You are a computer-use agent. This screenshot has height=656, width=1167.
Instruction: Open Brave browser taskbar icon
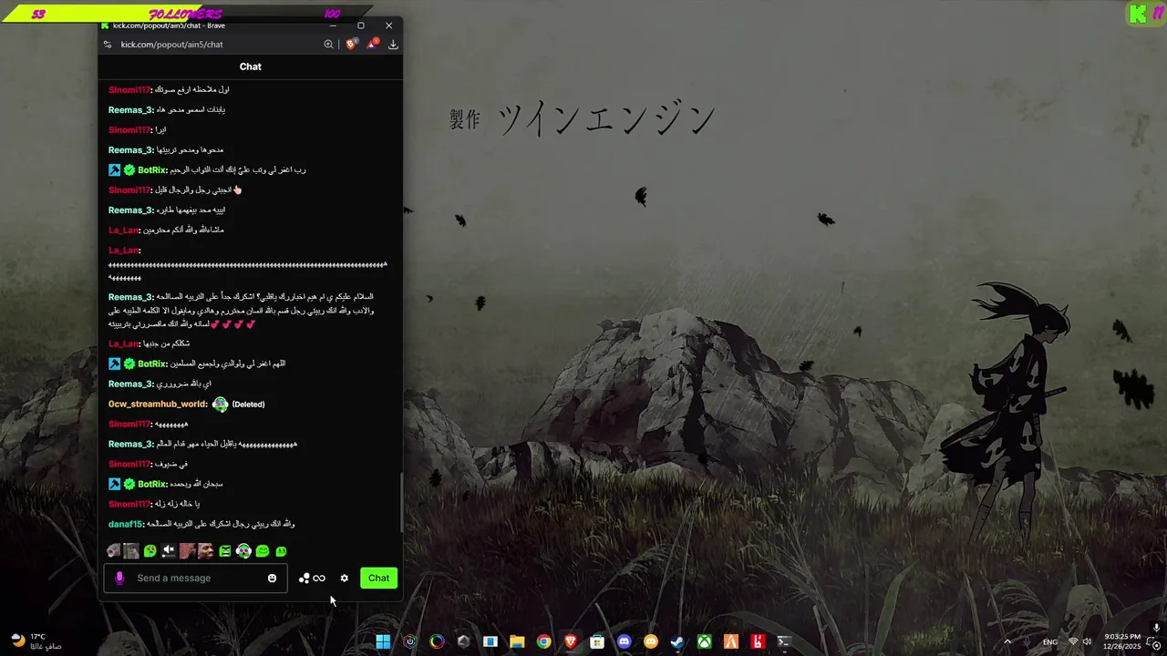(x=570, y=641)
